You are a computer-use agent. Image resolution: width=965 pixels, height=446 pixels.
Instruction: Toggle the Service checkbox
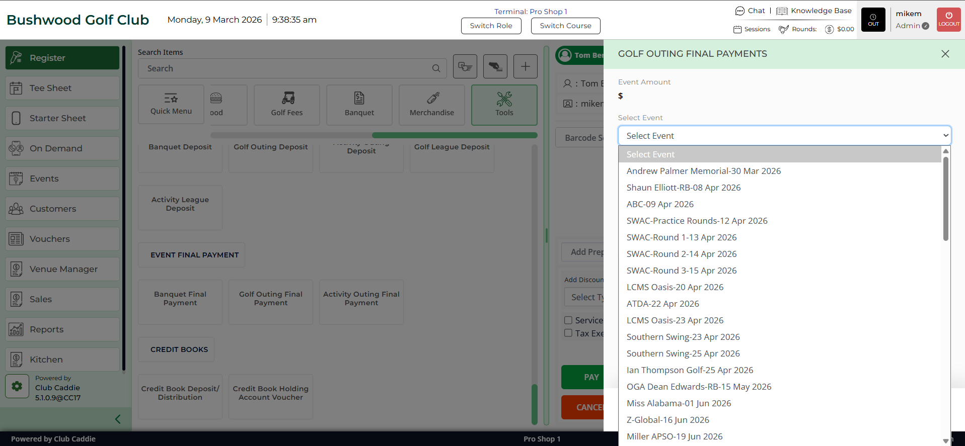(568, 320)
